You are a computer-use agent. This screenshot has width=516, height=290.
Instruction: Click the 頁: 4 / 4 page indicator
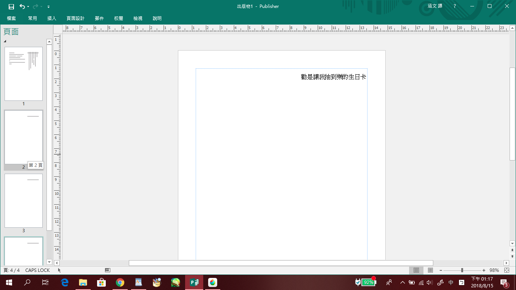12,270
